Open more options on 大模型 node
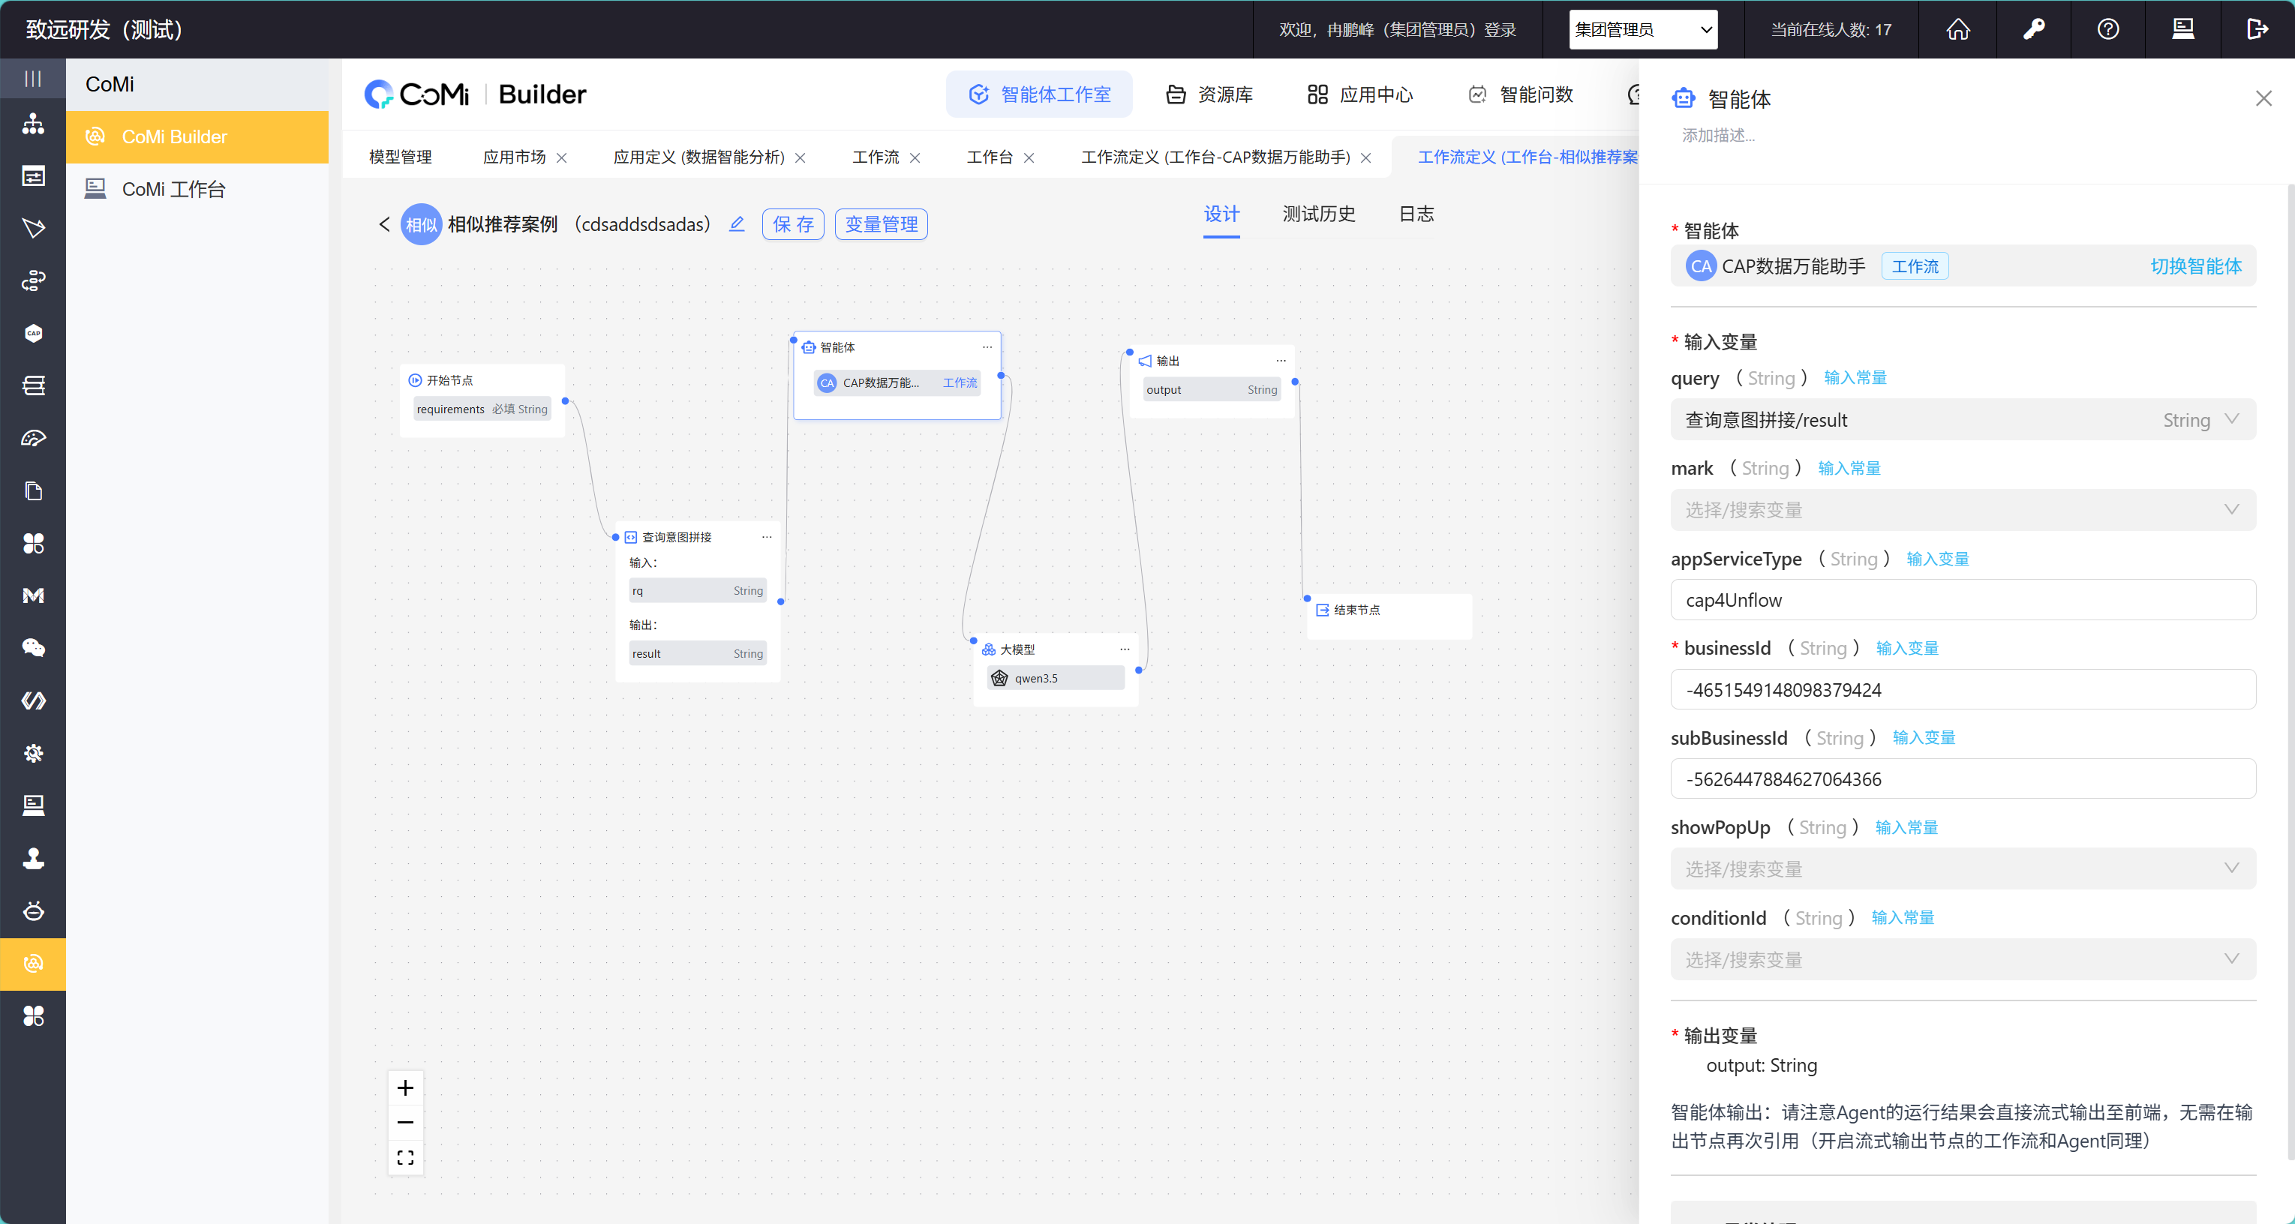This screenshot has height=1224, width=2295. [x=1125, y=649]
